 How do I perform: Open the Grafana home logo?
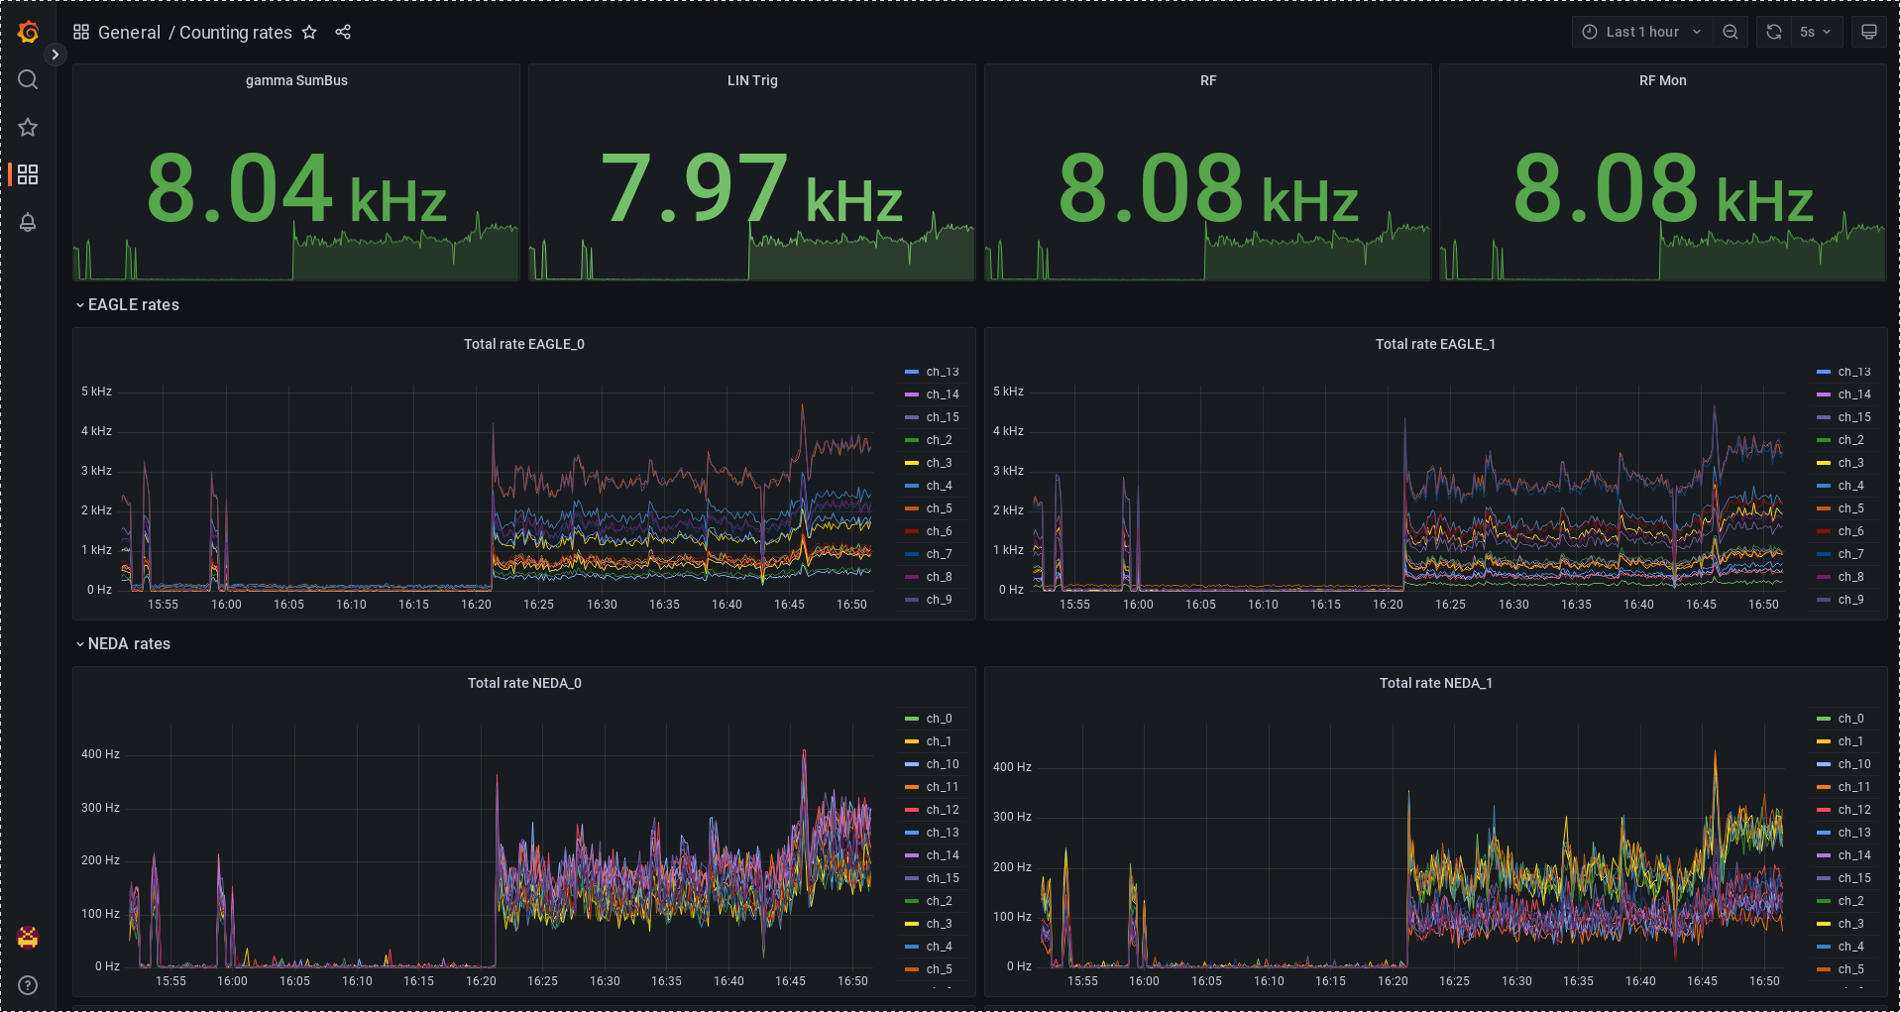(x=28, y=32)
